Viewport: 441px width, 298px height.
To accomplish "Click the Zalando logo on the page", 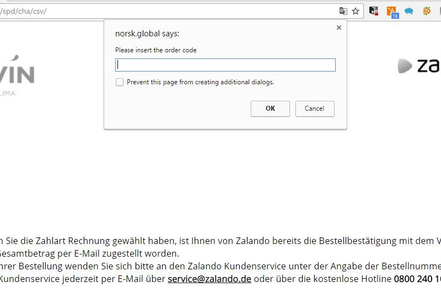I will click(x=419, y=66).
